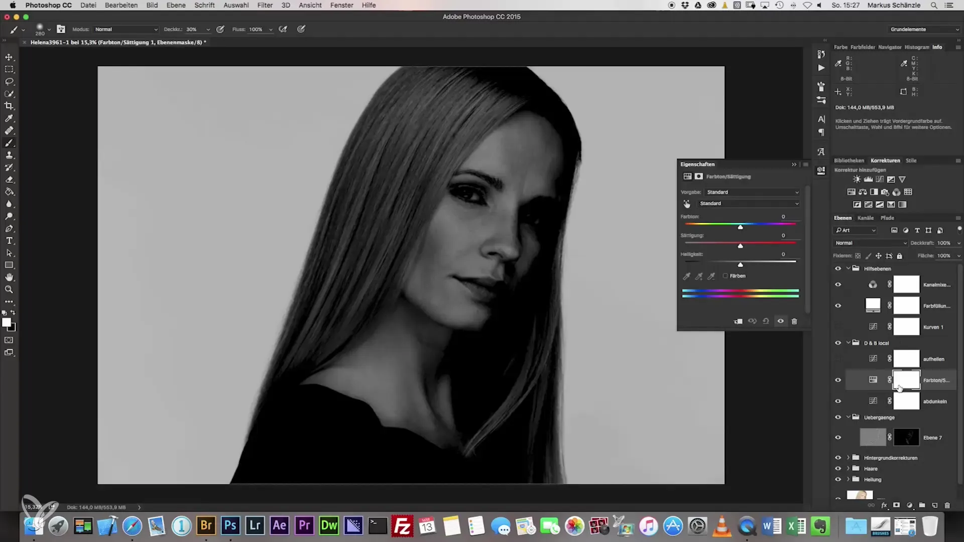Switch to the Kanäle tab
964x542 pixels.
(865, 218)
